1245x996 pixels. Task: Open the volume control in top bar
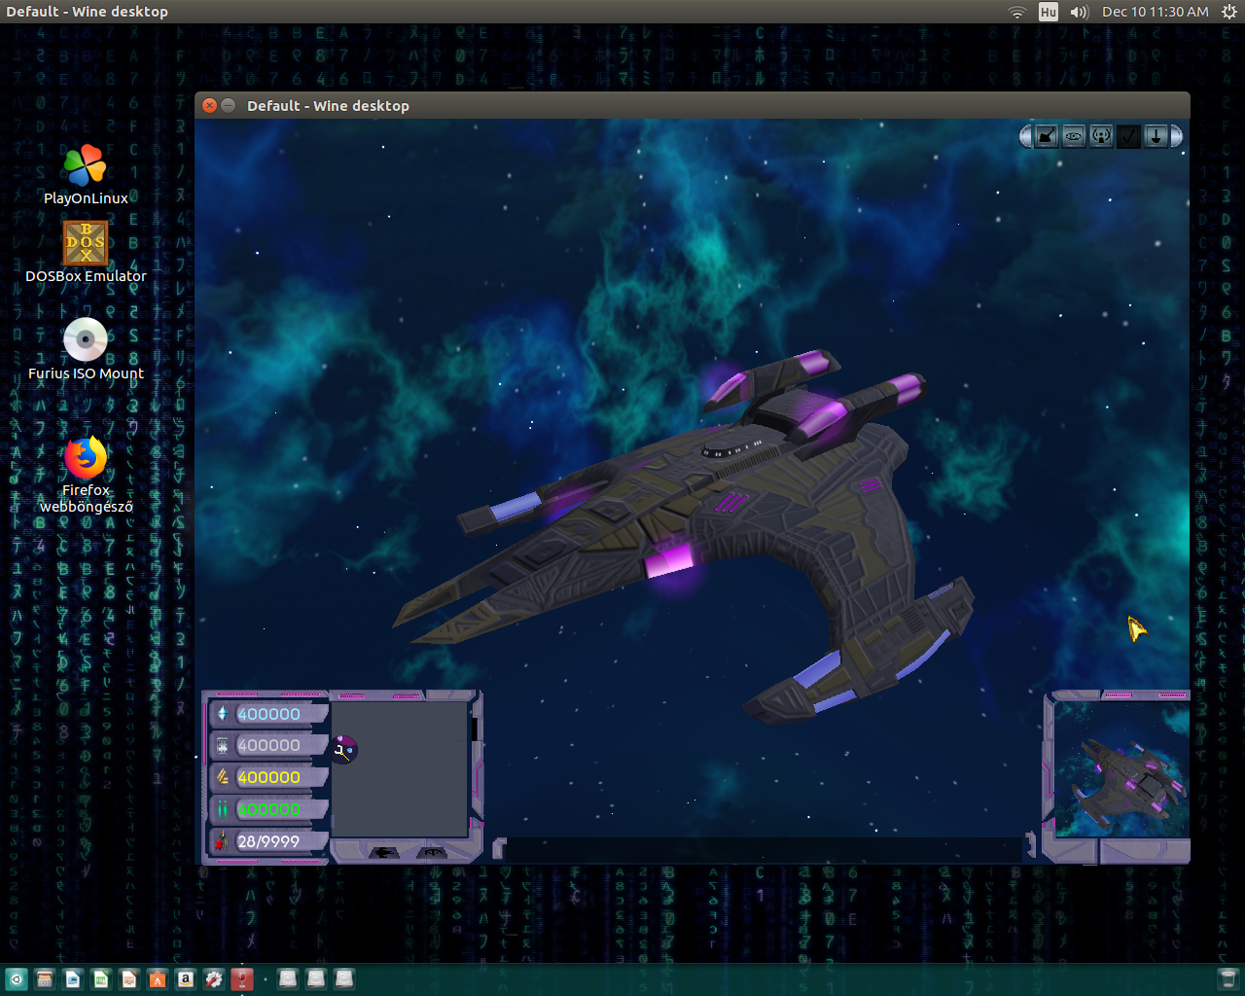click(1078, 12)
